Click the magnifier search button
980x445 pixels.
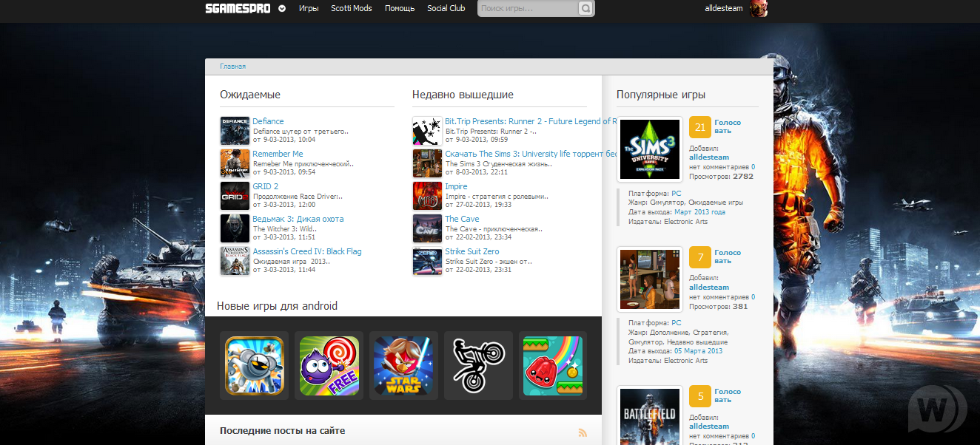(585, 9)
